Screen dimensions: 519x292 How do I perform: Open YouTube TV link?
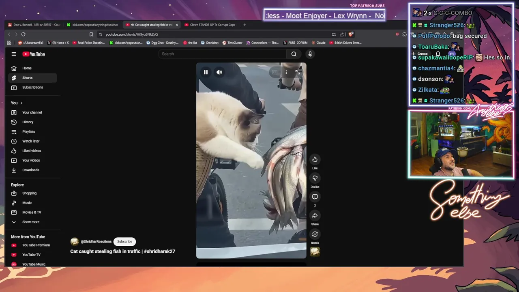[32, 255]
